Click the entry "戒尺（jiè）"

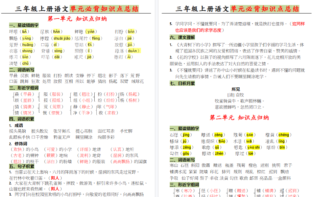84,57
